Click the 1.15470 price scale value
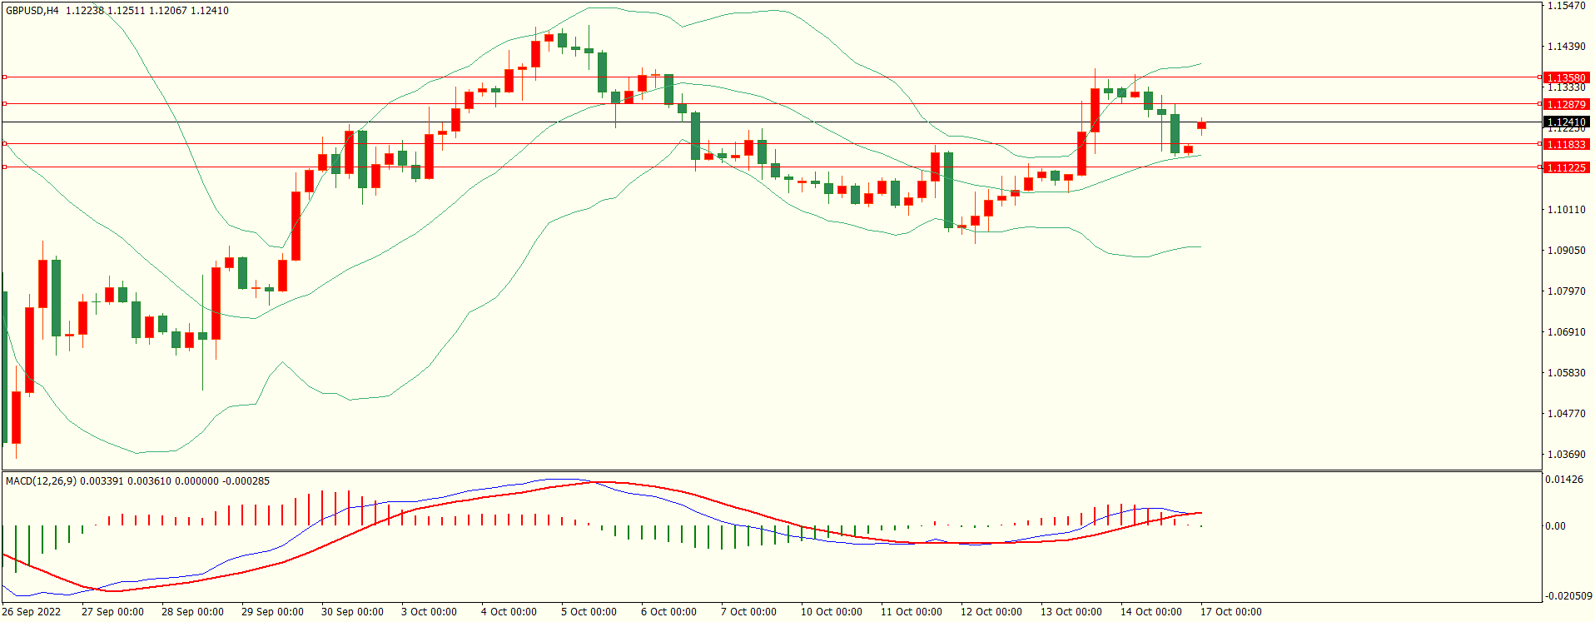The height and width of the screenshot is (622, 1595). click(x=1566, y=6)
